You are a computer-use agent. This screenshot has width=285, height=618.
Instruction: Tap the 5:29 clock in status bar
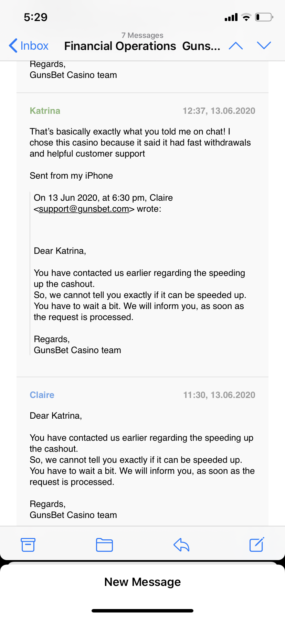pyautogui.click(x=36, y=17)
